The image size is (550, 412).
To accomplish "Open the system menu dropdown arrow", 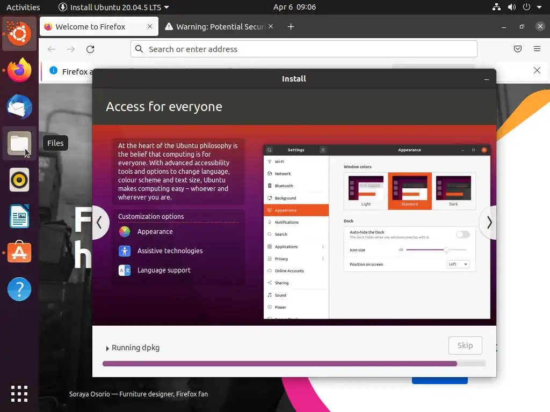I will pyautogui.click(x=539, y=7).
